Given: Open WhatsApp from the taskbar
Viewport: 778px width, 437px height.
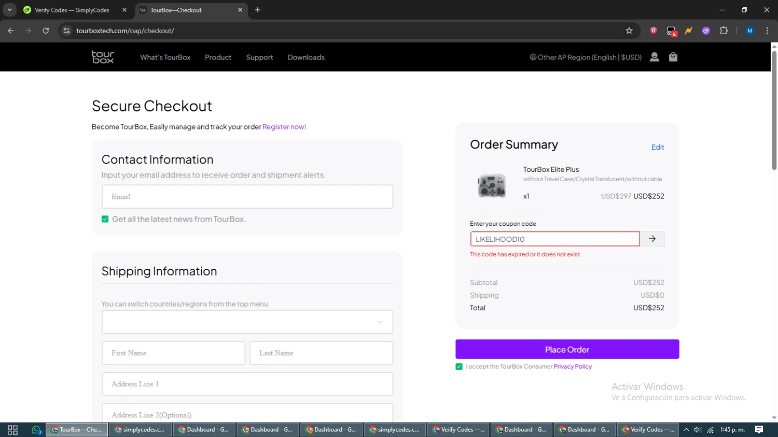Looking at the screenshot, I should click(x=36, y=430).
